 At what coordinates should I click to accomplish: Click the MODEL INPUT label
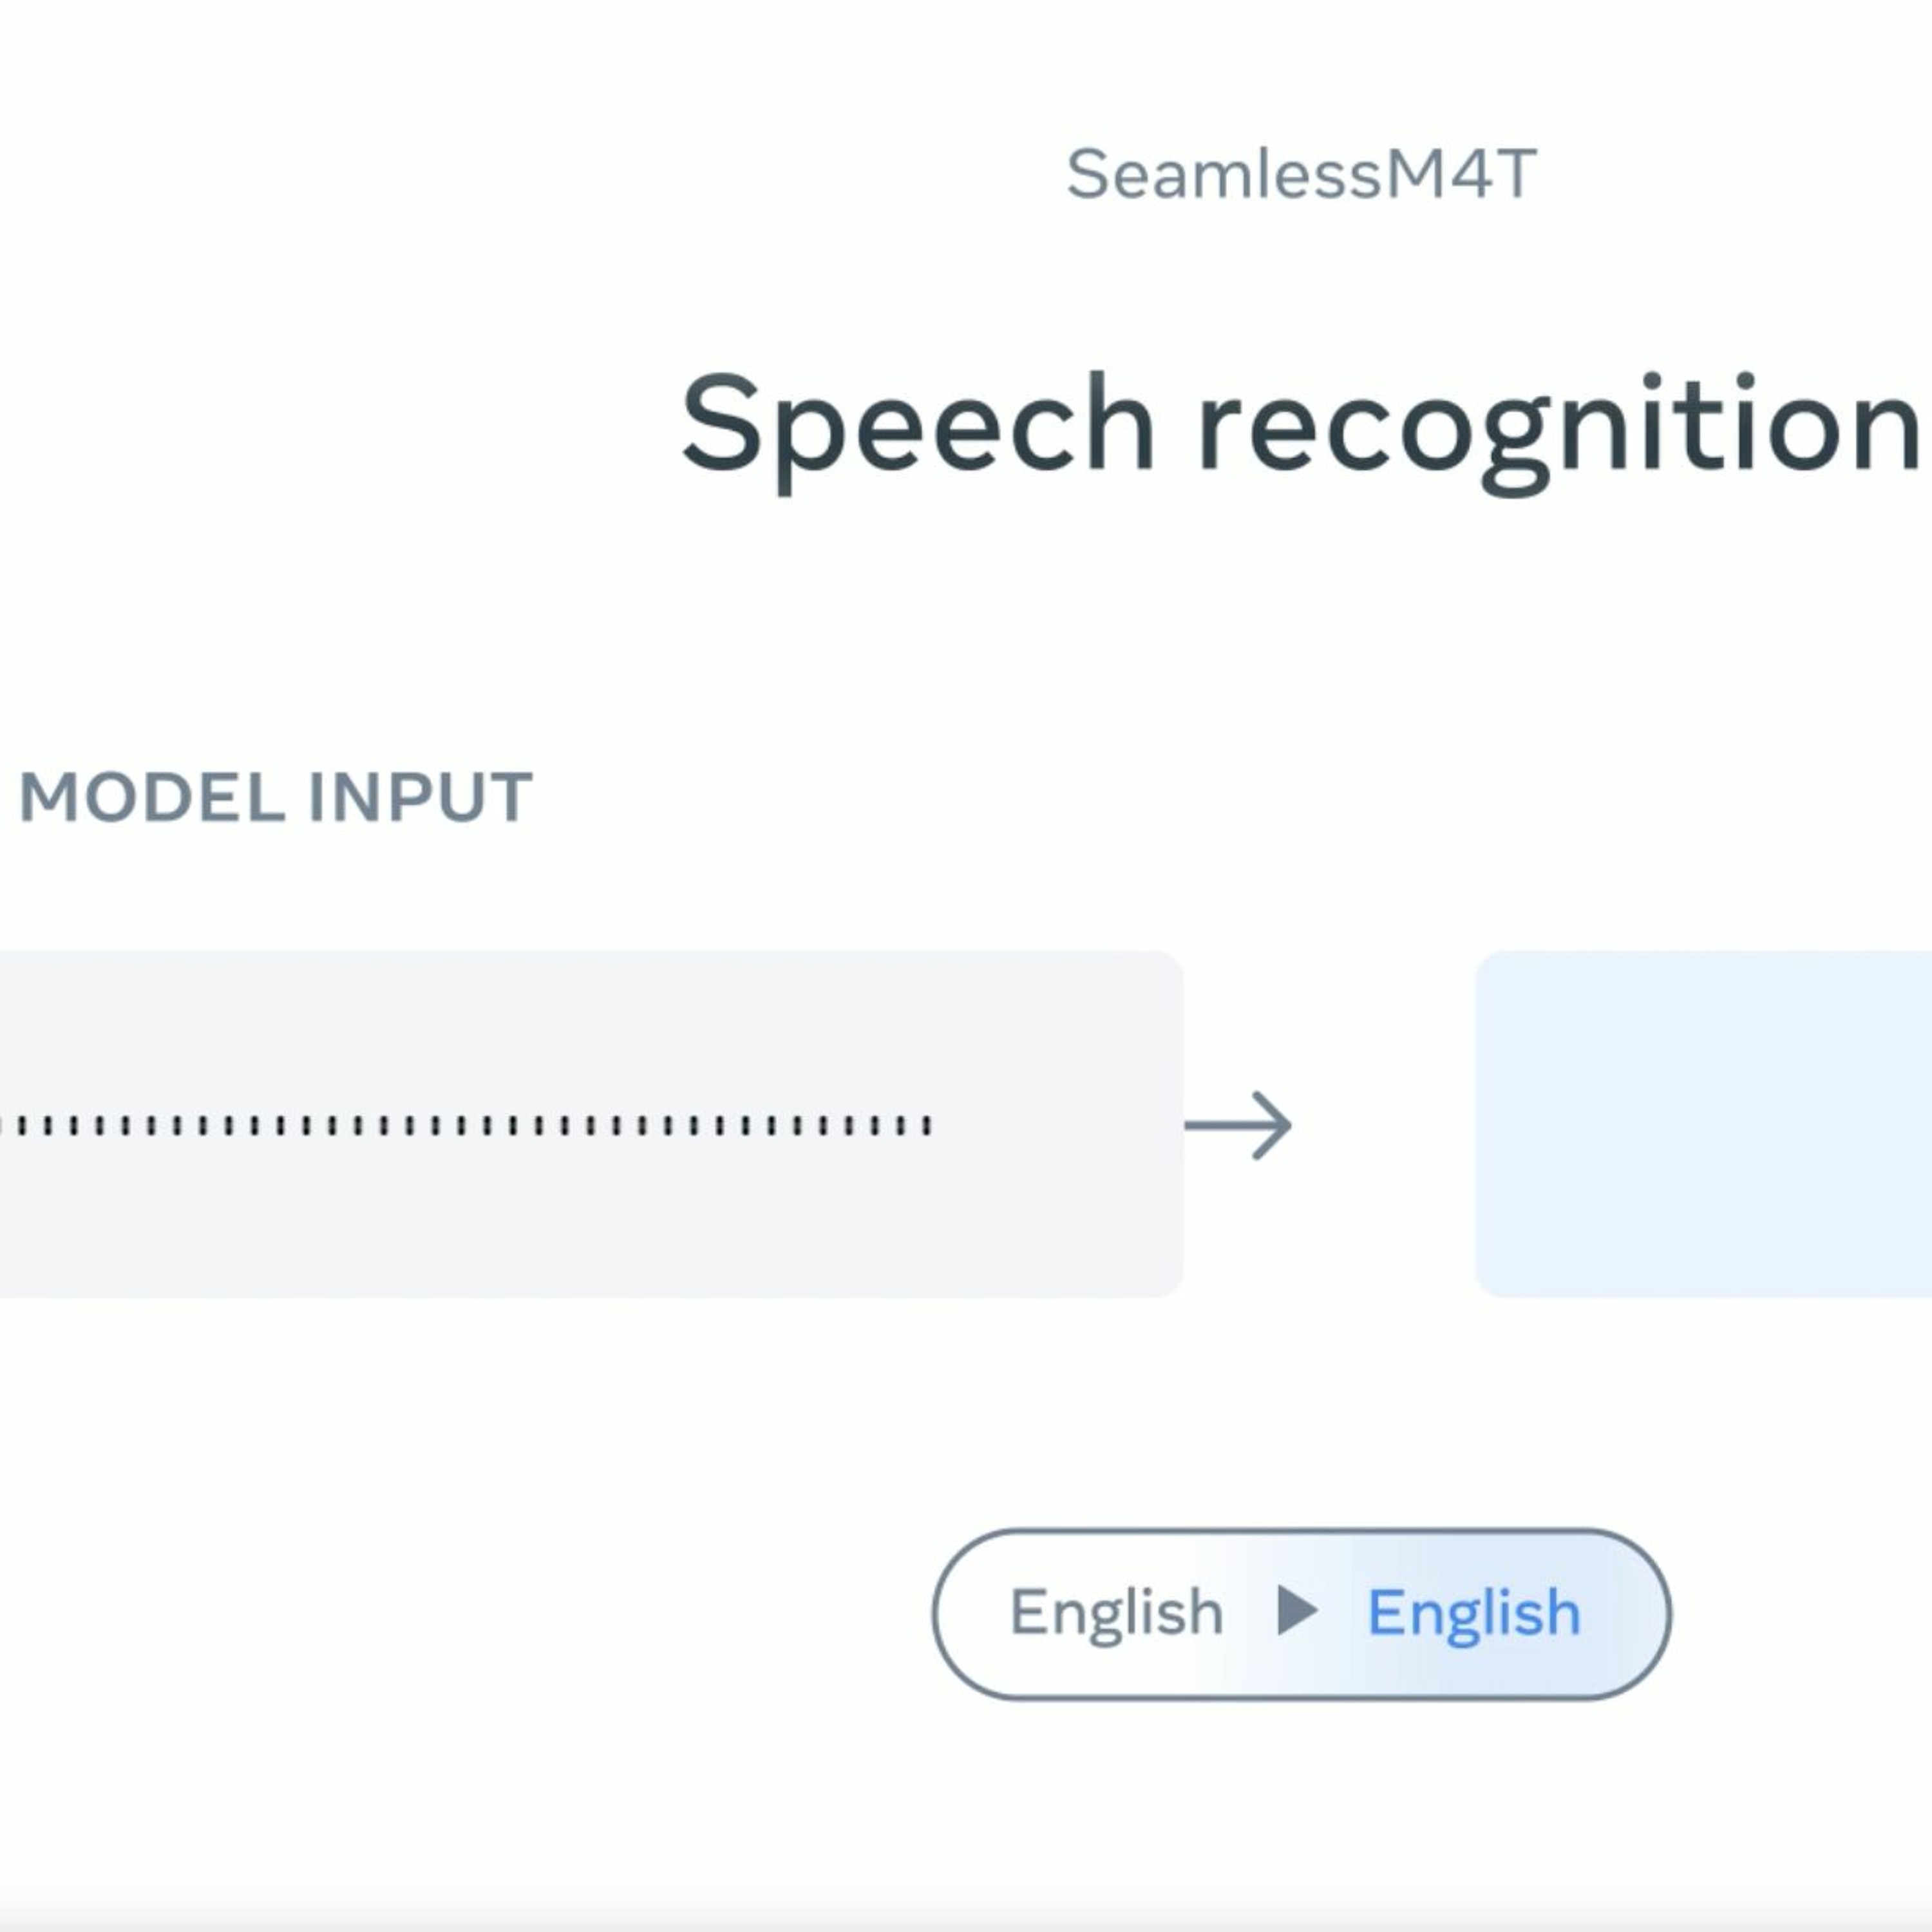click(276, 797)
